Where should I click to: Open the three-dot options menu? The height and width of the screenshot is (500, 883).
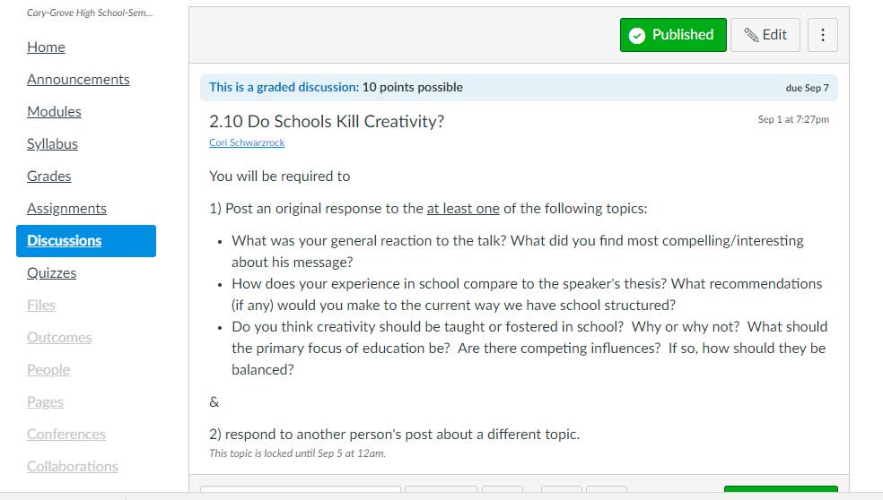(x=823, y=35)
